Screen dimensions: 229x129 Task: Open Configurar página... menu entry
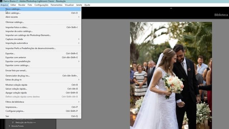(40, 111)
